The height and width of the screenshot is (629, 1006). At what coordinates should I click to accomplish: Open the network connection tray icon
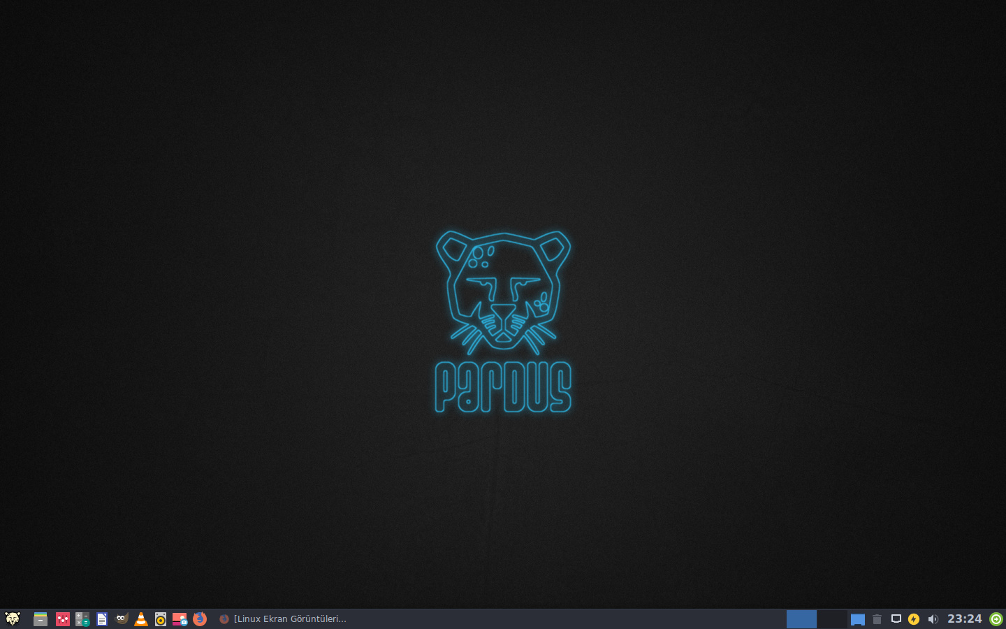pyautogui.click(x=896, y=619)
